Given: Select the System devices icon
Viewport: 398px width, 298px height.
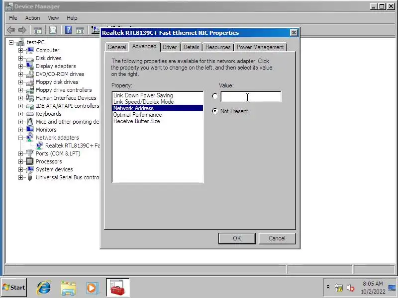Looking at the screenshot, I should point(30,169).
